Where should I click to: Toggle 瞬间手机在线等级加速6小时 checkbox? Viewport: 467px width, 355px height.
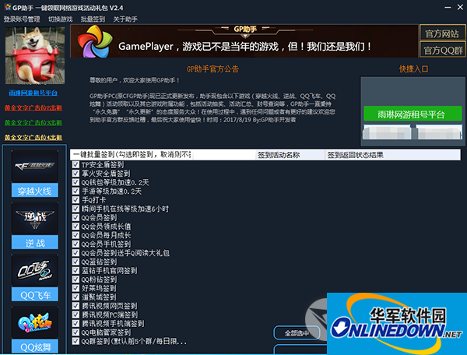pos(75,209)
